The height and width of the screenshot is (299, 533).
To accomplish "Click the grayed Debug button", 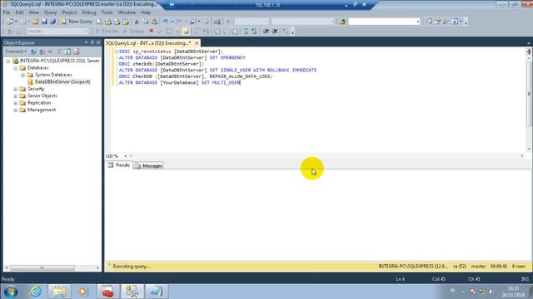I will [x=133, y=31].
